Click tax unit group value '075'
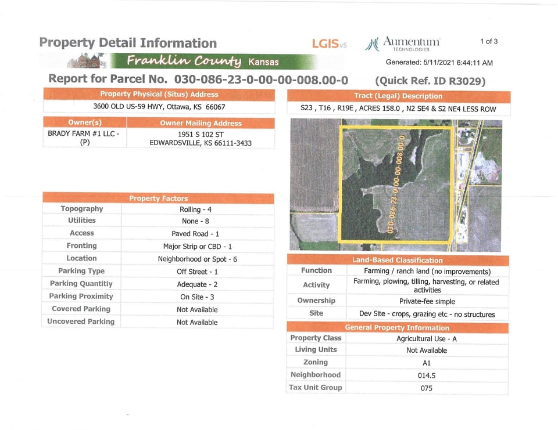The width and height of the screenshot is (558, 430). tap(426, 388)
